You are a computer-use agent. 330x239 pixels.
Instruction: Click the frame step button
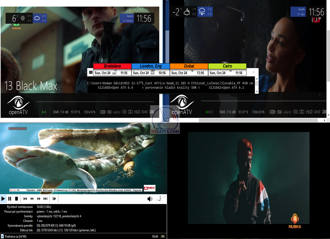(54, 199)
